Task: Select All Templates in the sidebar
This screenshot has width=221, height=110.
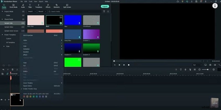Action: coord(10,43)
